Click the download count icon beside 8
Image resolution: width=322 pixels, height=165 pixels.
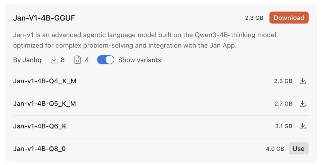point(54,60)
